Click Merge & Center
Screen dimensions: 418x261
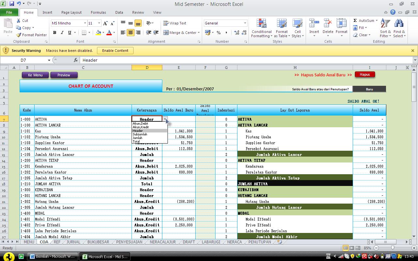180,33
